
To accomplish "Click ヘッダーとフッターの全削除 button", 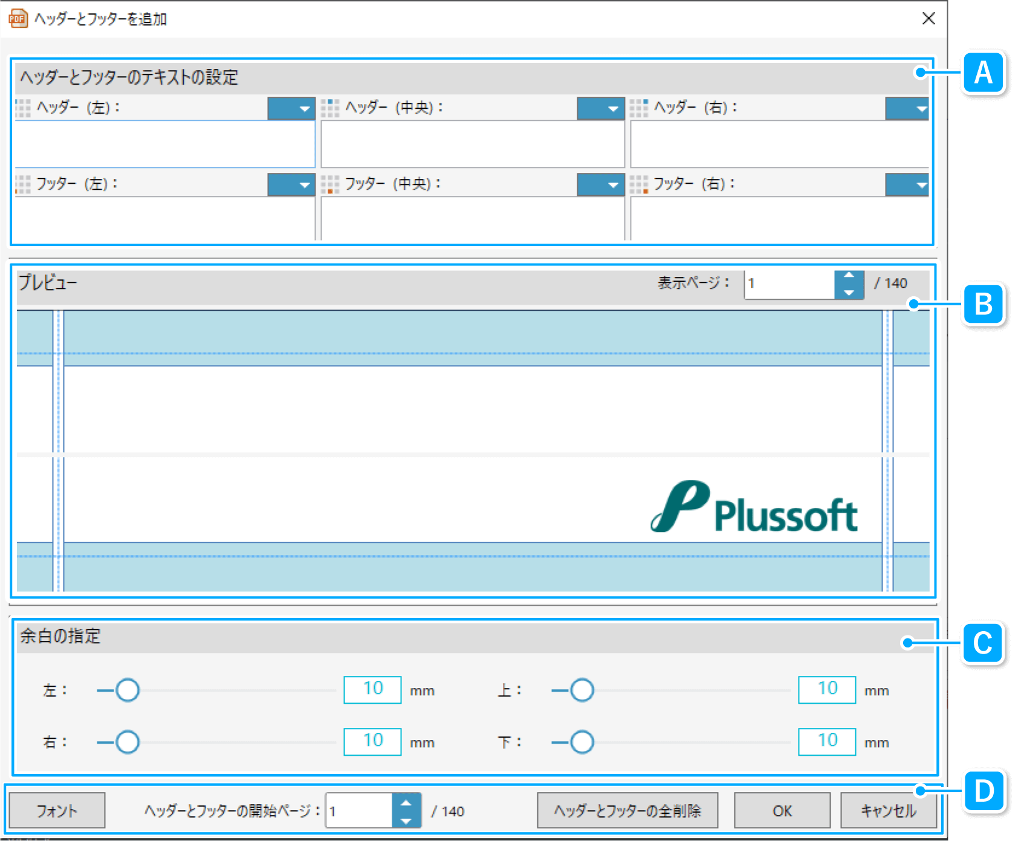I will coord(627,811).
